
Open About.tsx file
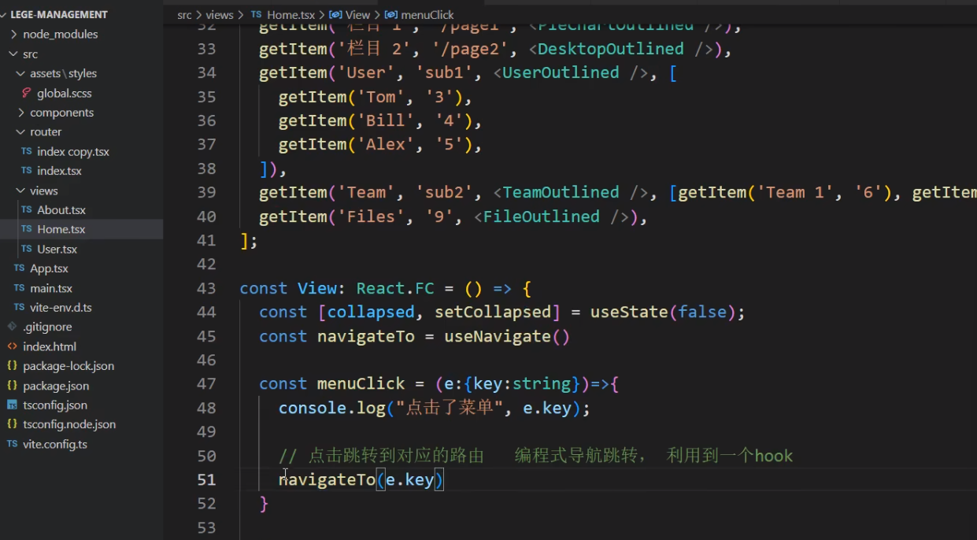click(61, 210)
